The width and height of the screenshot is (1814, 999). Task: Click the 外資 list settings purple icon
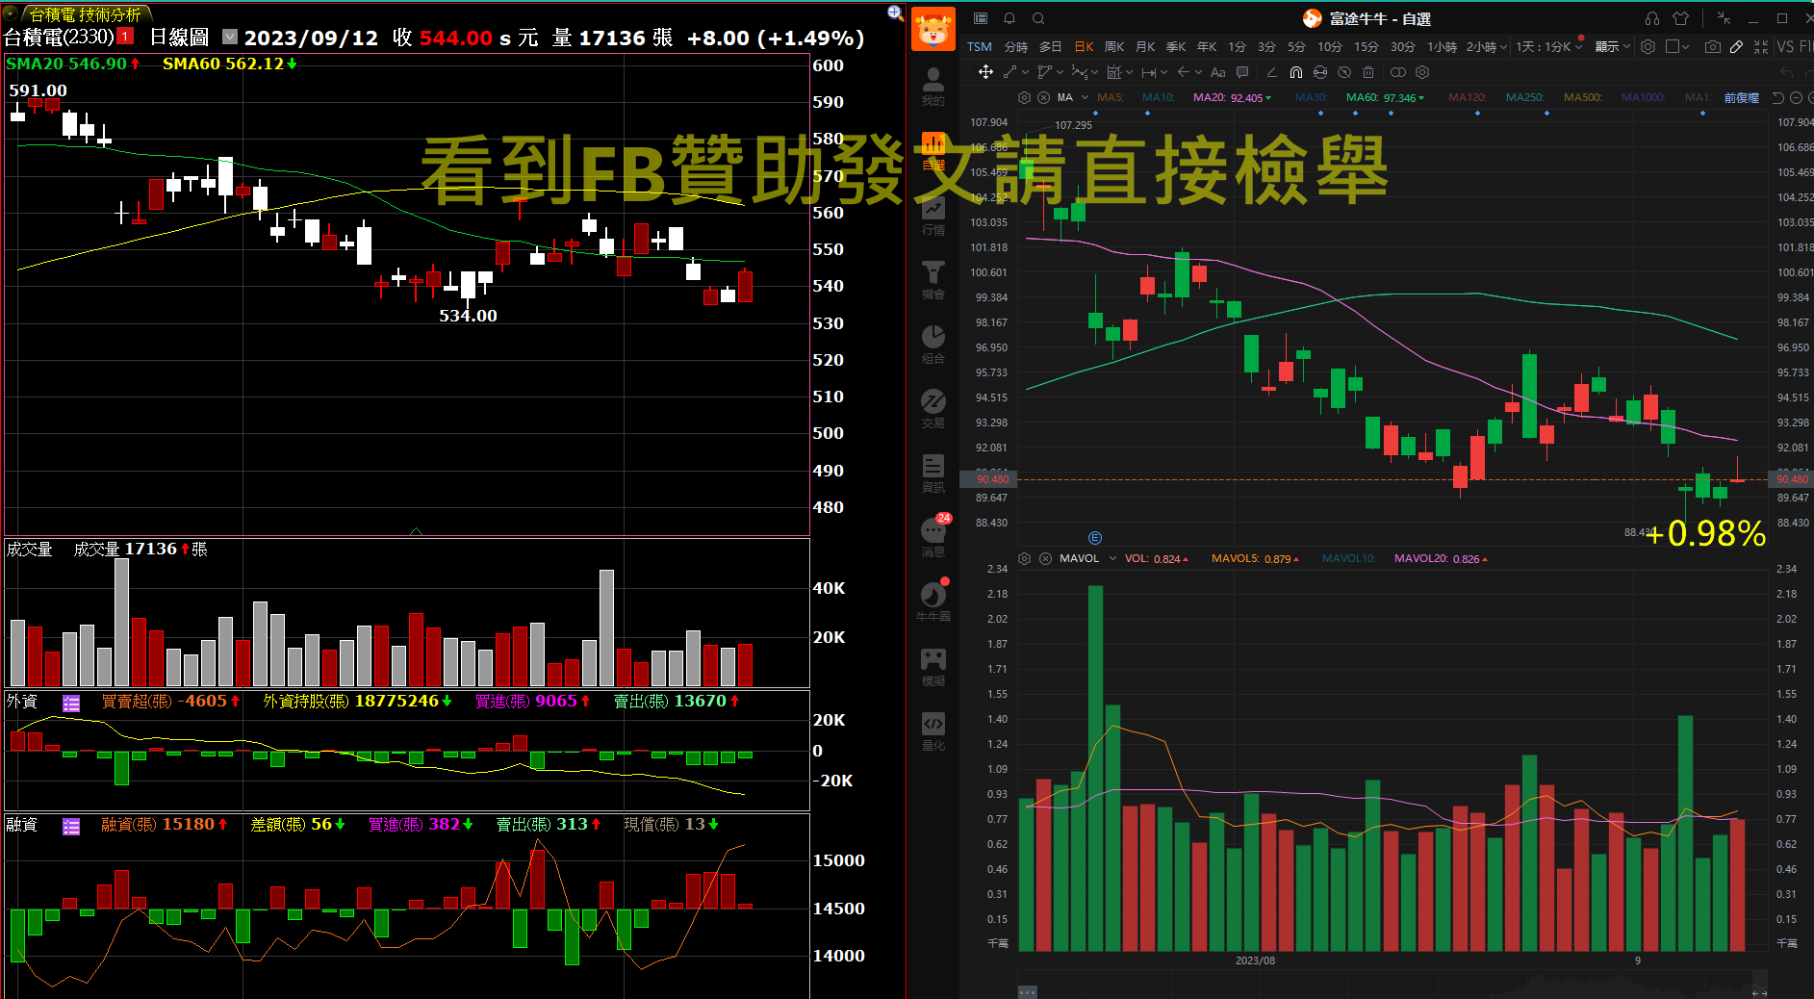tap(71, 703)
